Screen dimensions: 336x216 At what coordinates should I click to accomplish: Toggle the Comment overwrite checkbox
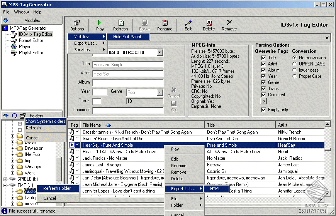263,95
